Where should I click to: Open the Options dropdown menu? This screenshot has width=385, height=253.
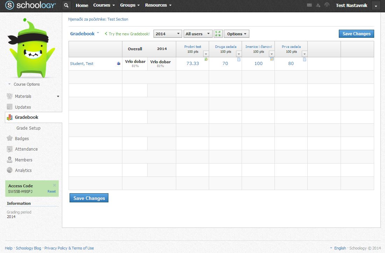[x=236, y=34]
